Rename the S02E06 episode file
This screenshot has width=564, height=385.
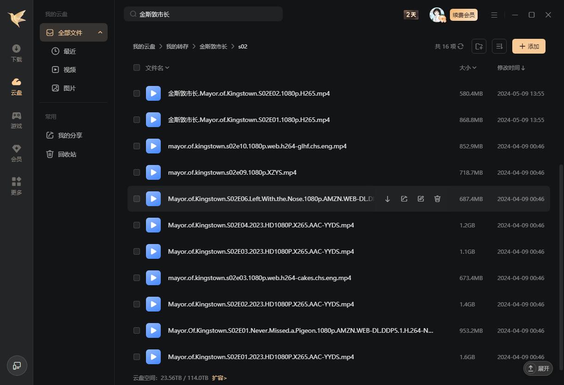[x=421, y=198]
